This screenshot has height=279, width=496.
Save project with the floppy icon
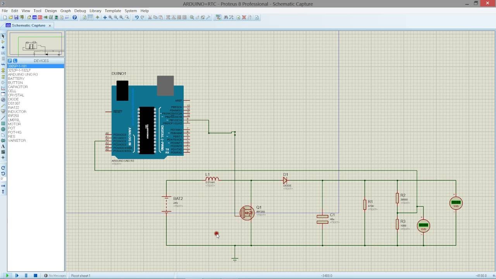click(x=16, y=17)
